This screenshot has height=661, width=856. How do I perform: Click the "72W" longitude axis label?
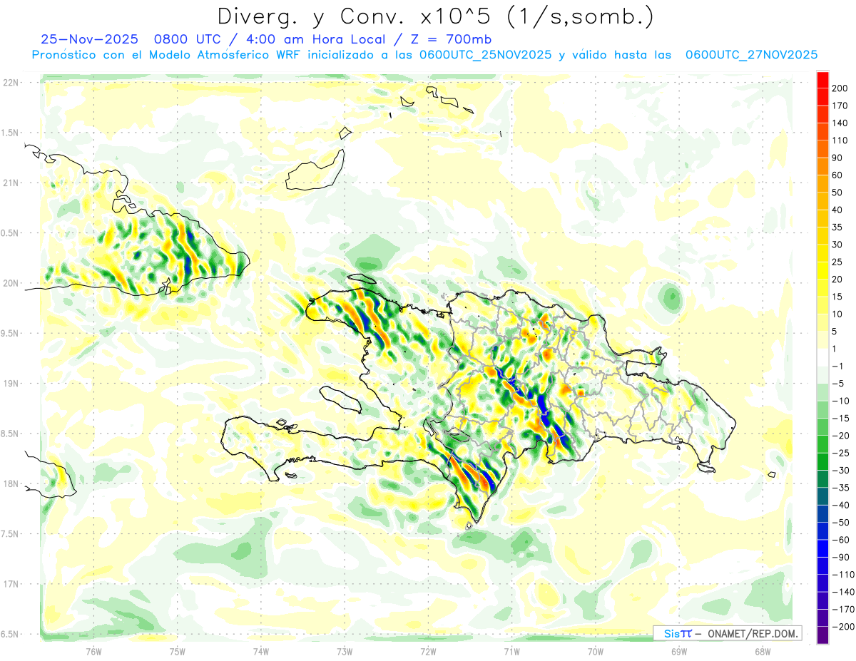428,651
